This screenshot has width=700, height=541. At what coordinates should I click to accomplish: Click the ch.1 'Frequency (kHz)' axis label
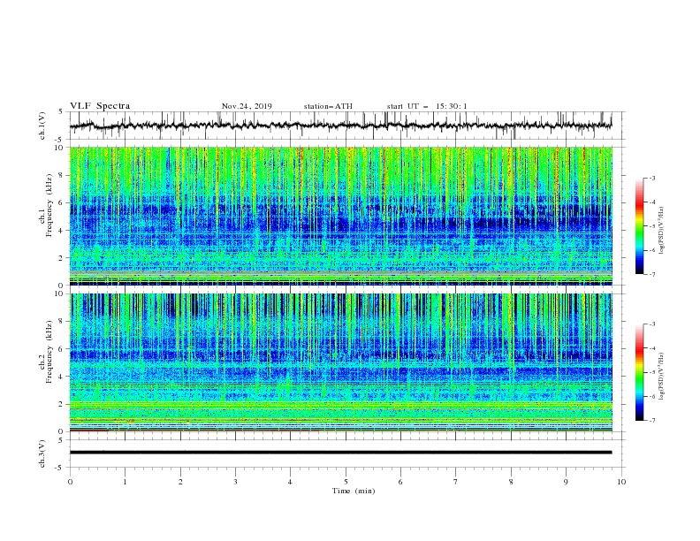pos(49,207)
